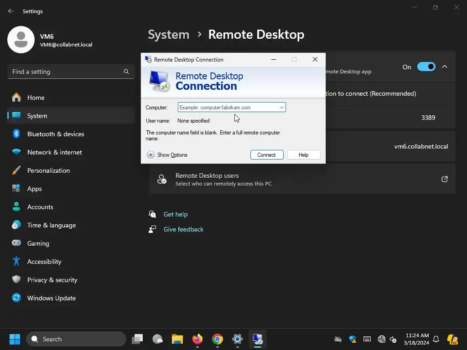Click the network globe tray icon

382,339
